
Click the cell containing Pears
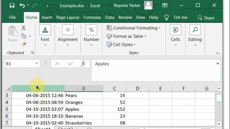[84, 95]
